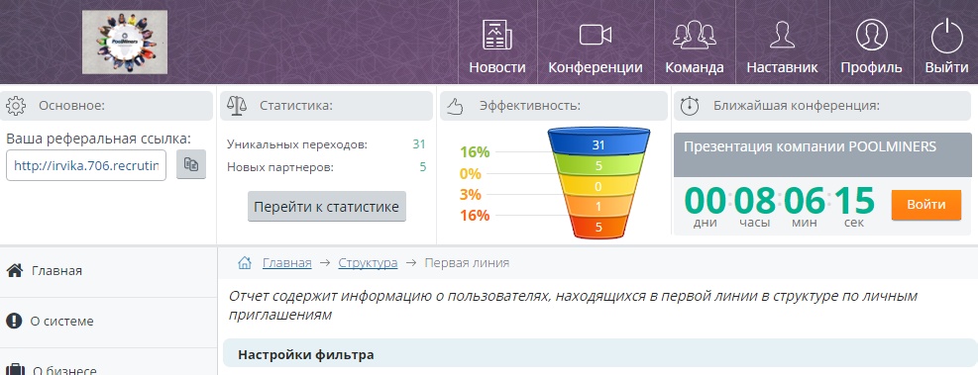Click the Первая линия breadcrumb text
The height and width of the screenshot is (375, 978).
pos(467,263)
